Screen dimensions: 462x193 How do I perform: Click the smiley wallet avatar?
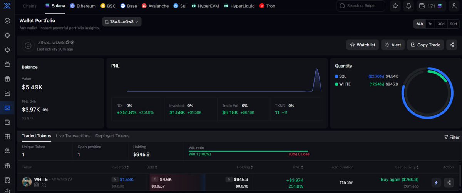(28, 45)
